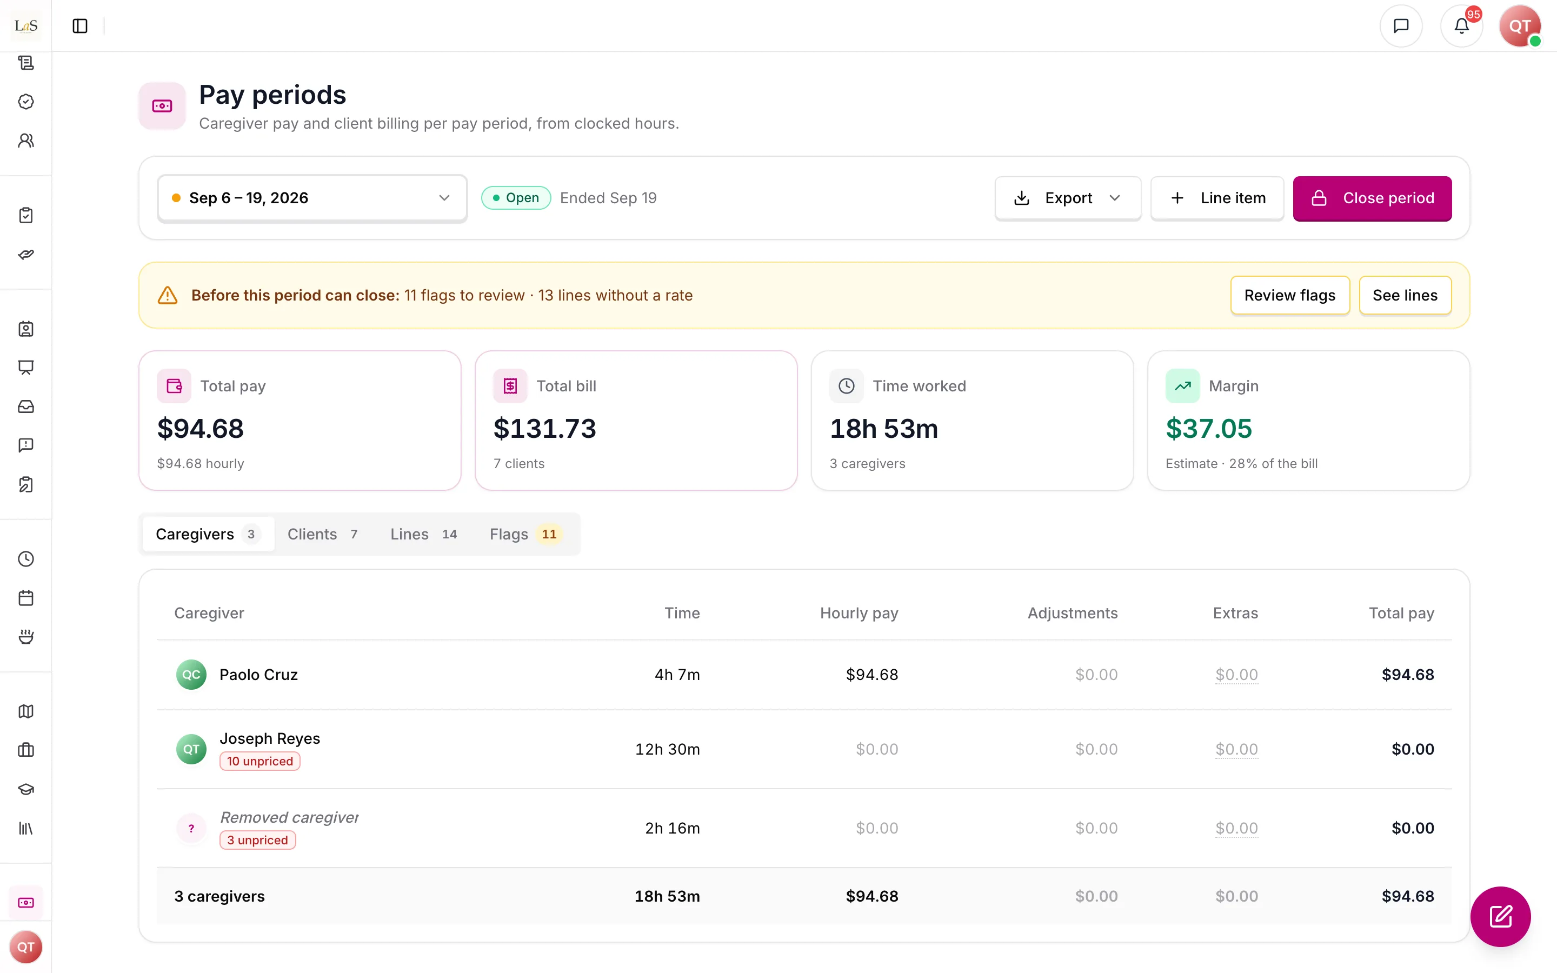Click the '3 unpriced' badge
This screenshot has width=1557, height=973.
pos(257,840)
